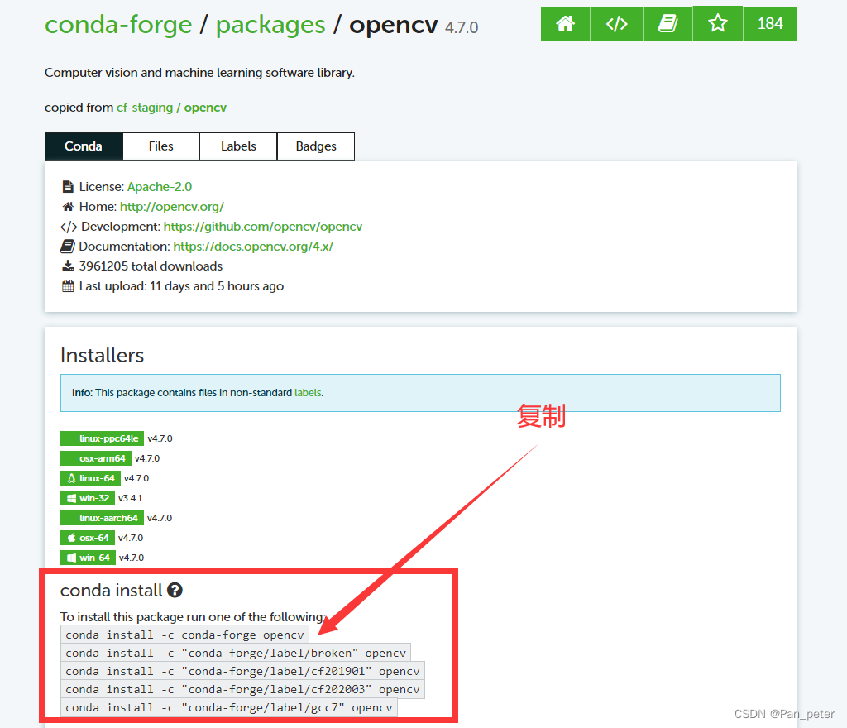The image size is (847, 728).
Task: Click the v3.4.1 version next to win-32
Action: [x=131, y=498]
